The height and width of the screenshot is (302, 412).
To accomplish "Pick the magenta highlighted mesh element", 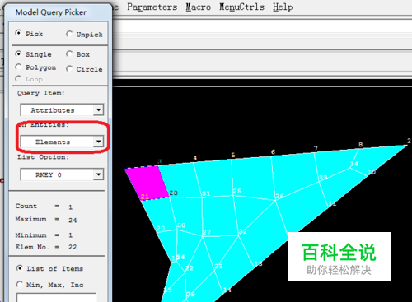I will tap(147, 182).
